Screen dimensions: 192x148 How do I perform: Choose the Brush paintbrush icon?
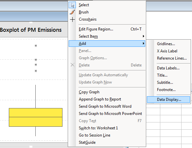point(72,12)
